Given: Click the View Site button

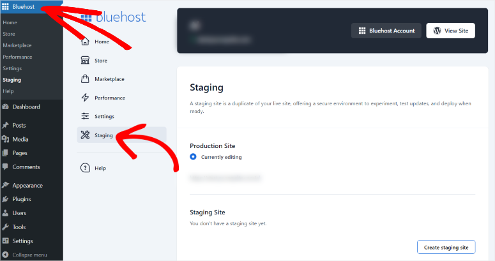Looking at the screenshot, I should coord(450,31).
